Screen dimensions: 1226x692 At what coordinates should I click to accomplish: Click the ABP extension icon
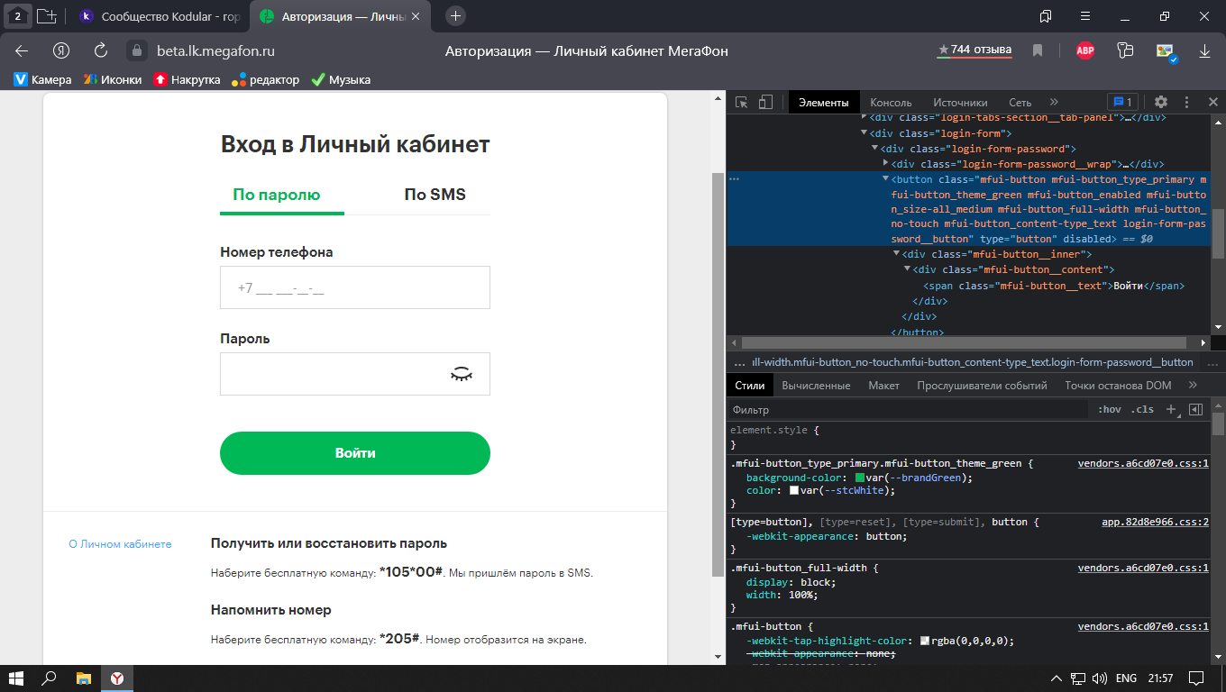1085,50
